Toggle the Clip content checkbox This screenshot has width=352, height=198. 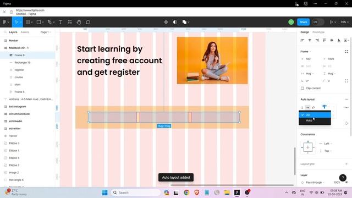click(x=302, y=88)
